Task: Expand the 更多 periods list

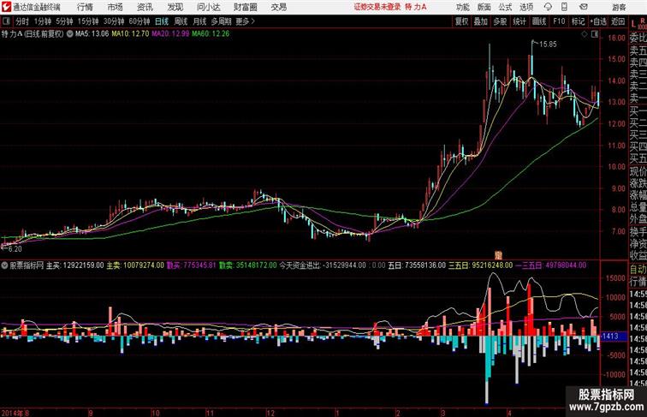Action: tap(246, 21)
